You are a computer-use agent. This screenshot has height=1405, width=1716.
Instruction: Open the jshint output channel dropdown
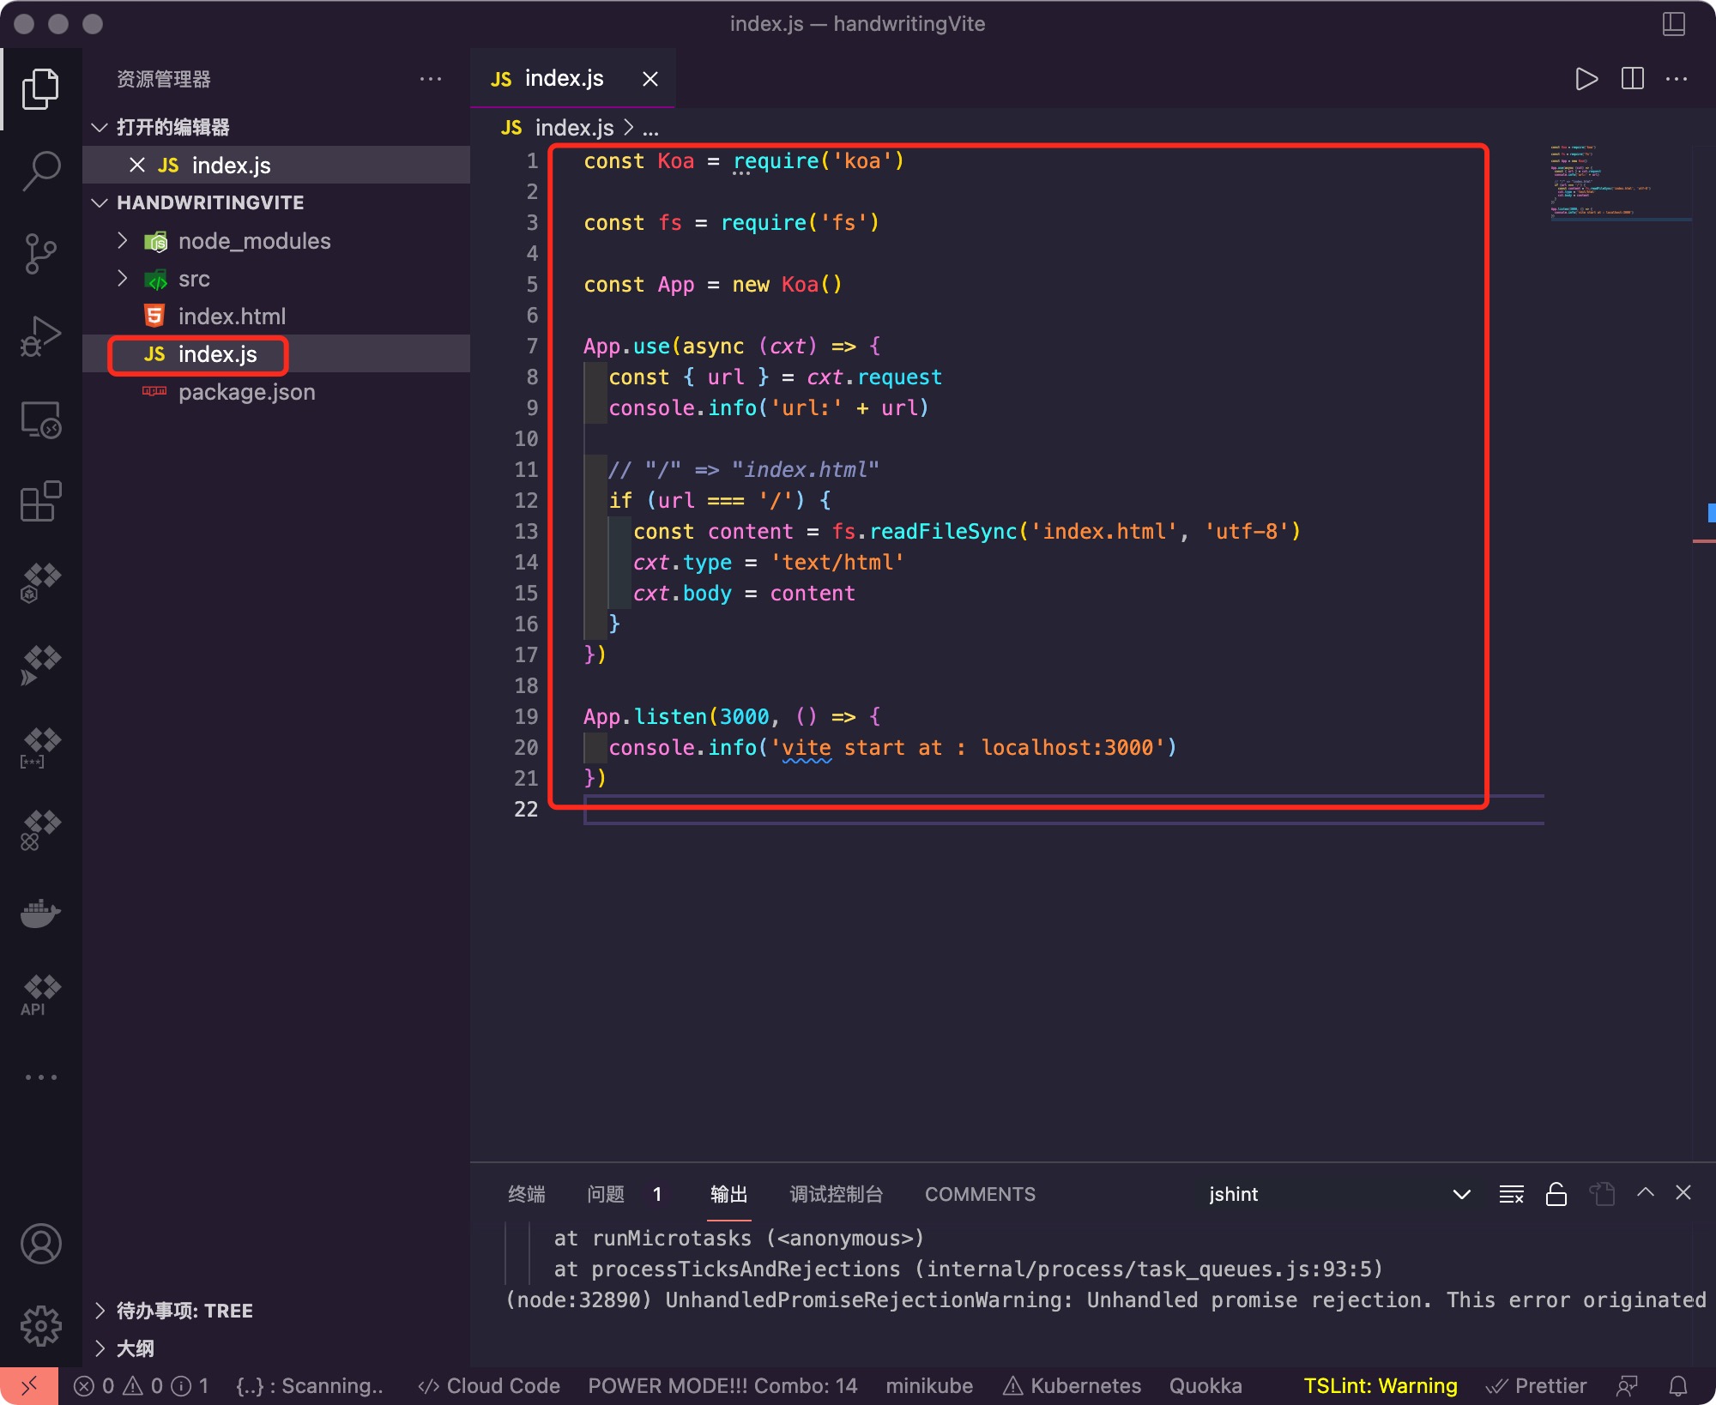coord(1340,1194)
